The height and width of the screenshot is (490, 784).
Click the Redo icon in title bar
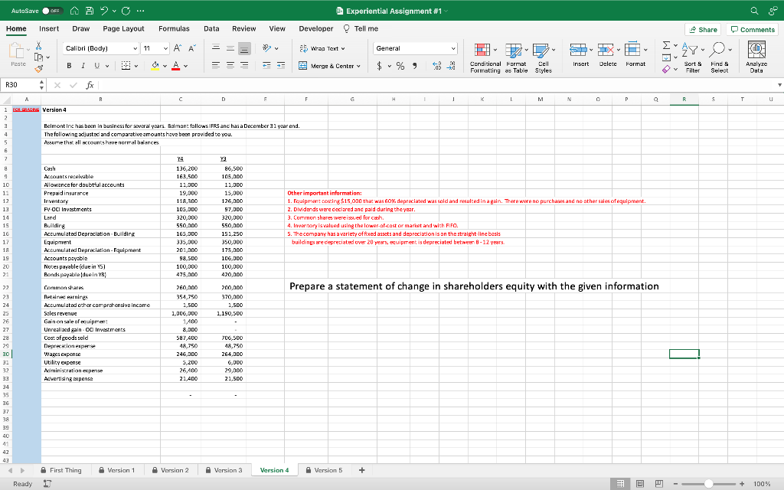(126, 11)
